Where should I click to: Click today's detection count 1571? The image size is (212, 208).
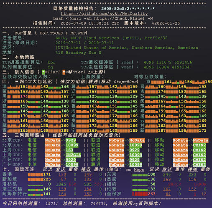point(51,204)
